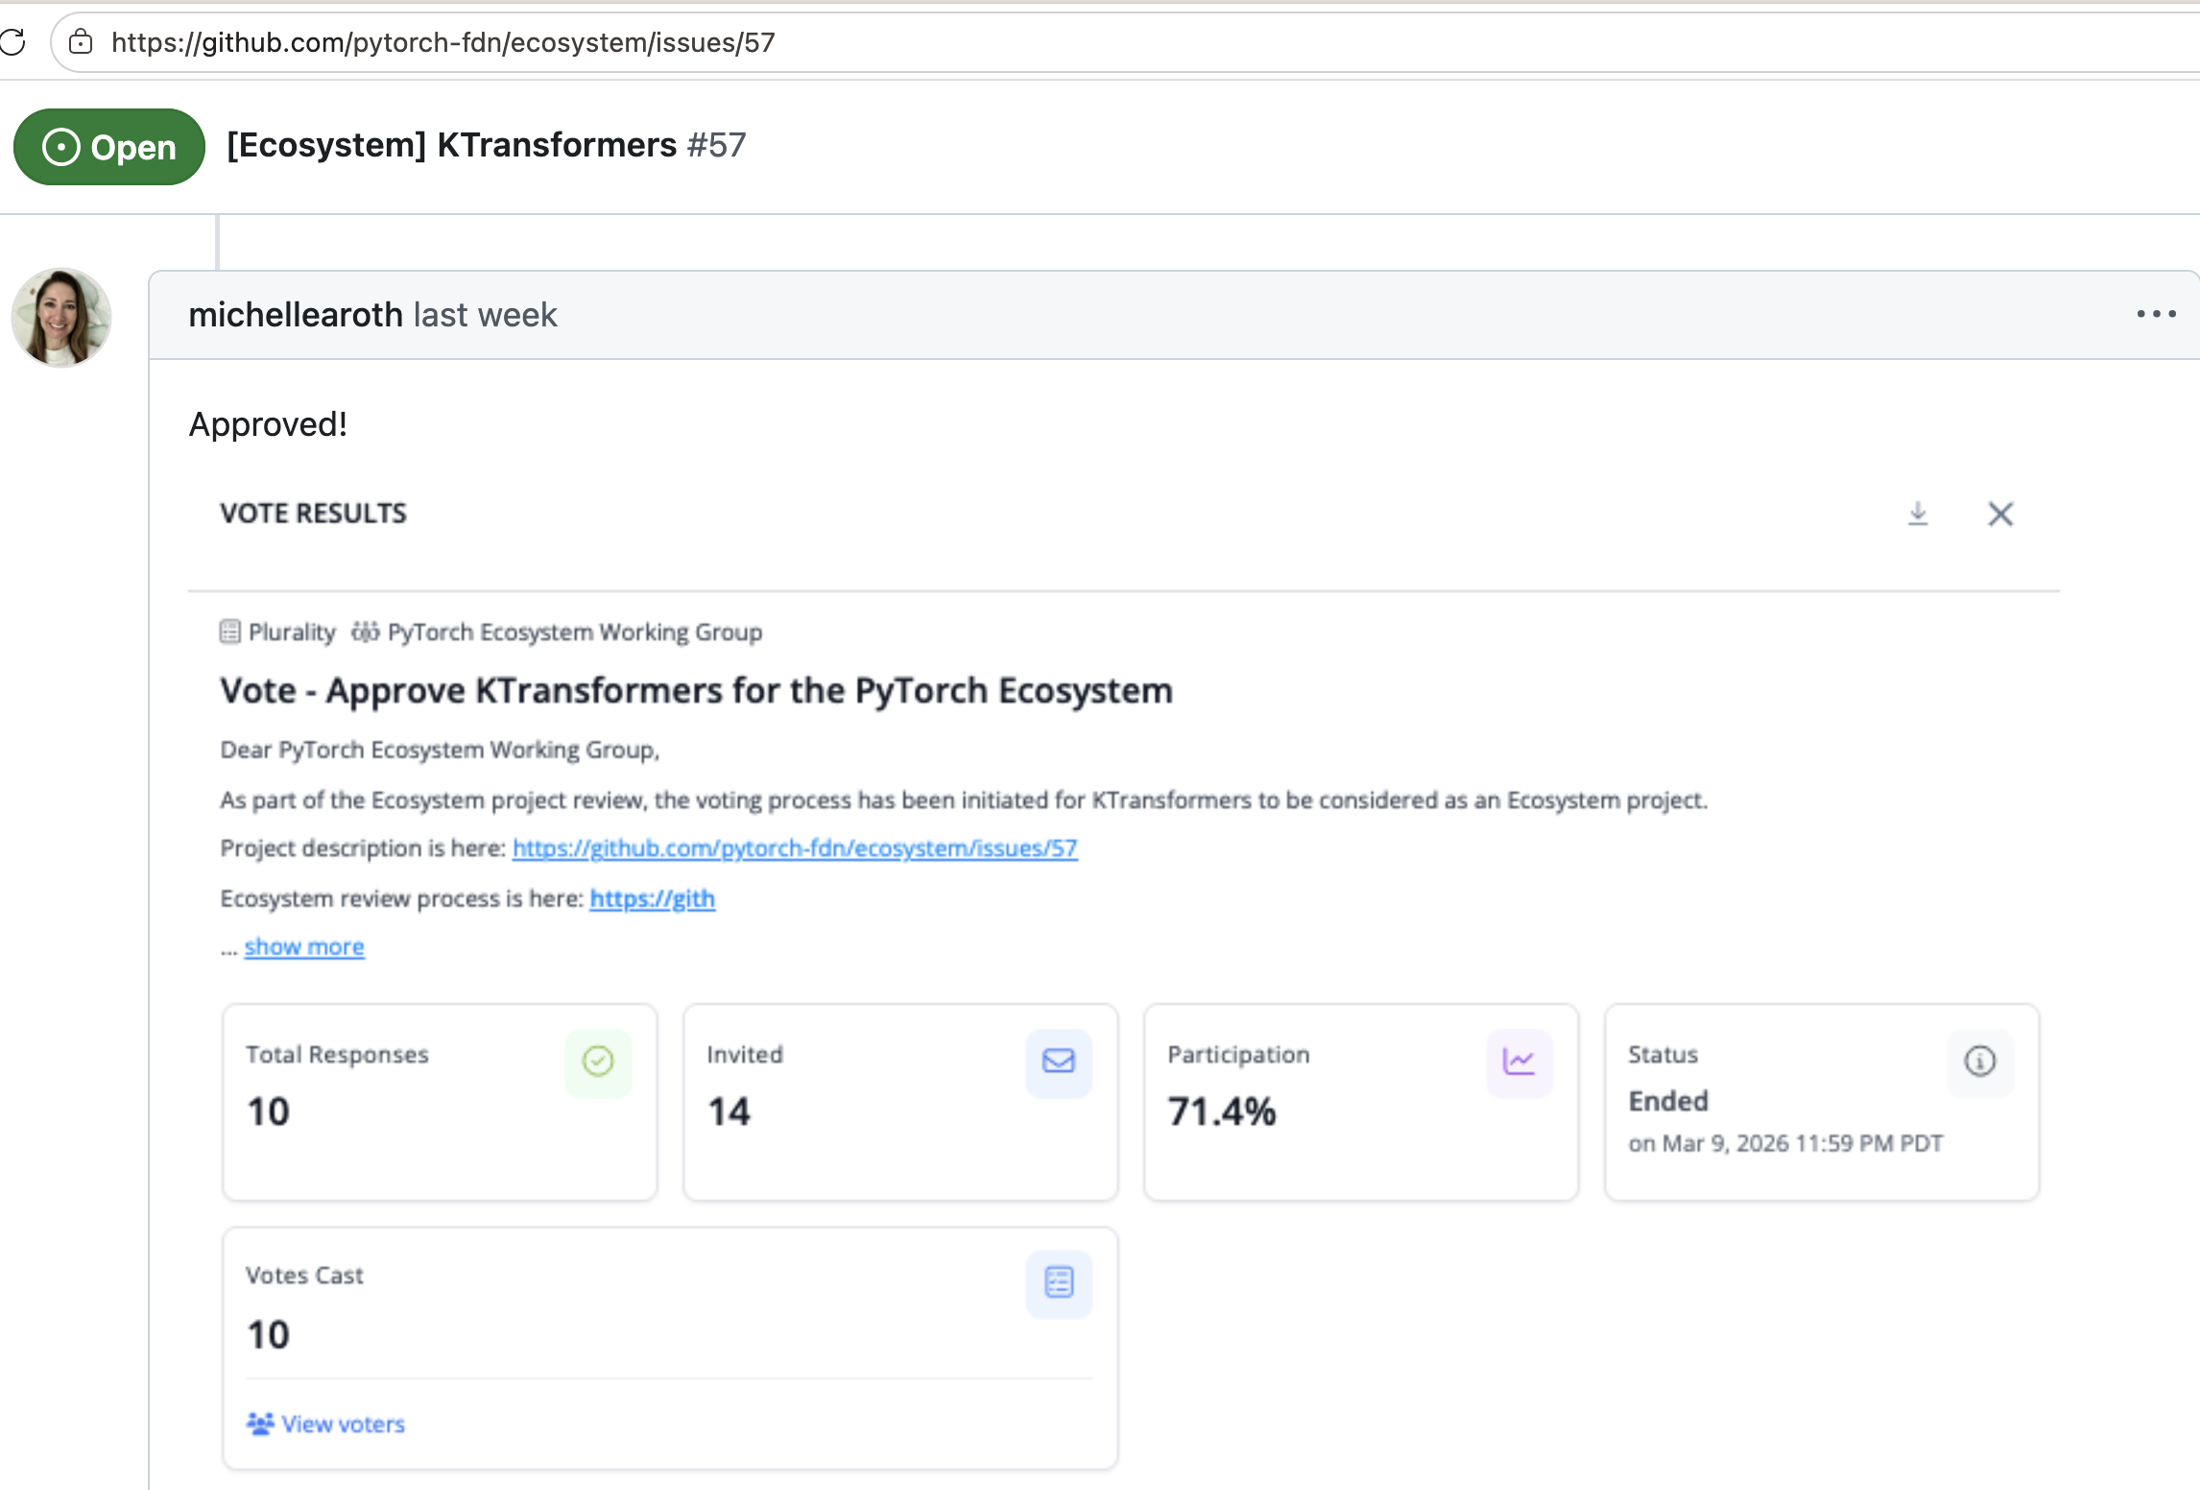
Task: Open the comment three-dot options menu
Action: pos(2156,314)
